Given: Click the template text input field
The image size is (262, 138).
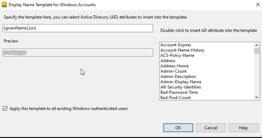Looking at the screenshot, I should click(x=78, y=28).
